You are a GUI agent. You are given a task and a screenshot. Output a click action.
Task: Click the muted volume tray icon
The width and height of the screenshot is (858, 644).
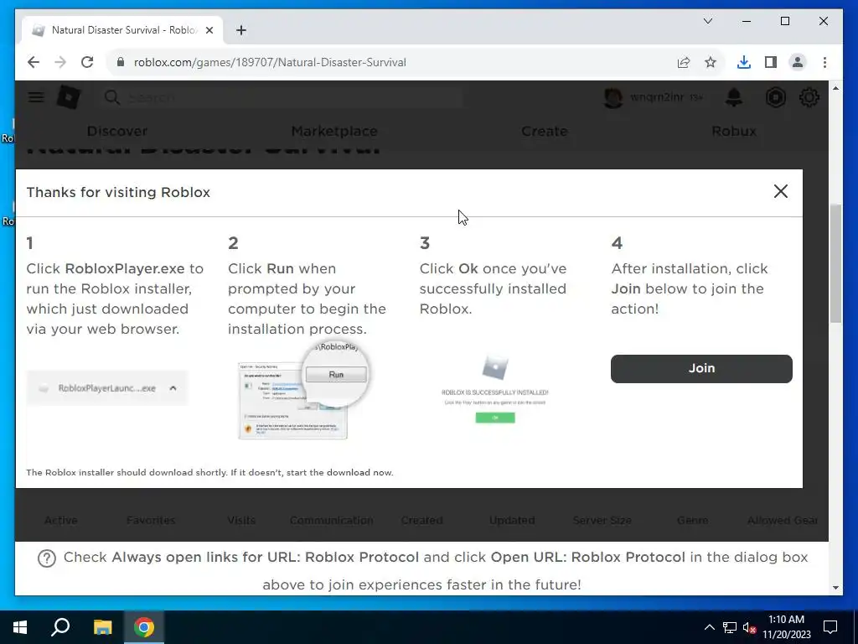(x=749, y=627)
